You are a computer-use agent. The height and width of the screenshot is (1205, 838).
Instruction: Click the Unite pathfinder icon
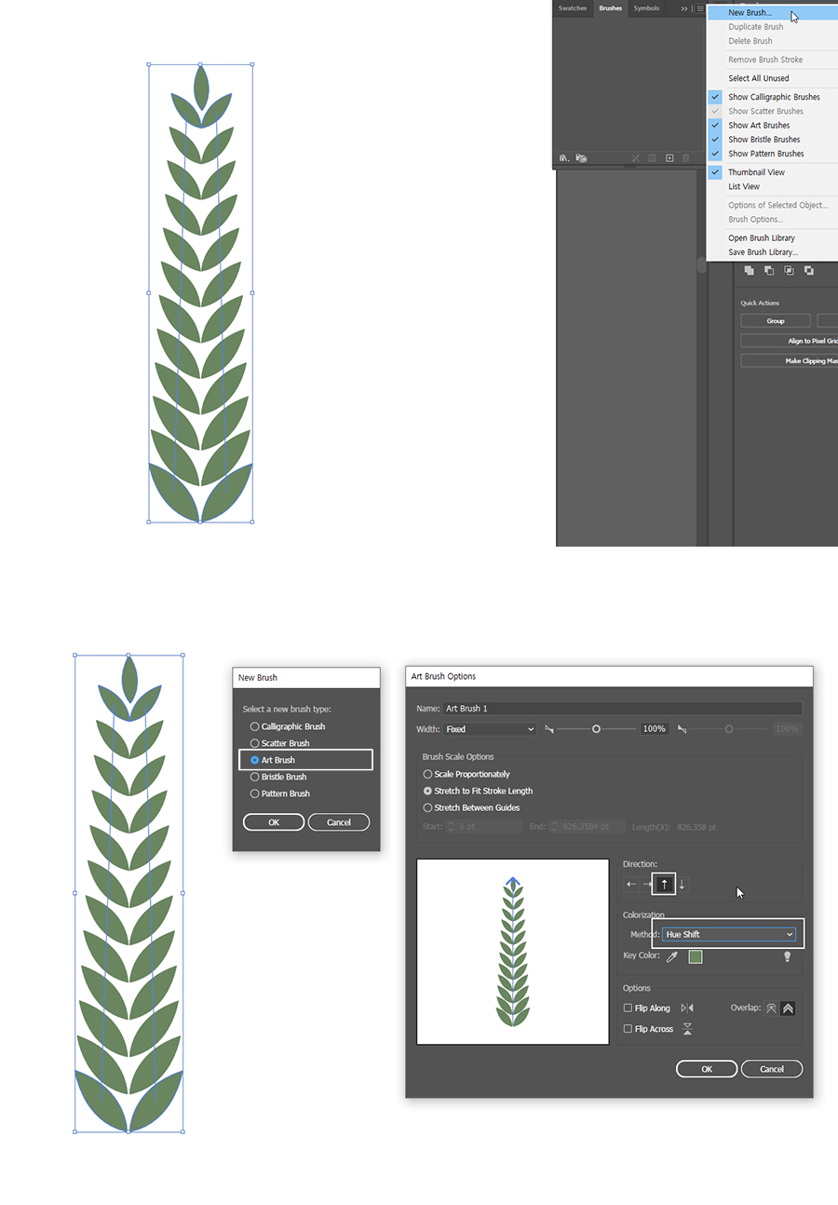tap(749, 270)
